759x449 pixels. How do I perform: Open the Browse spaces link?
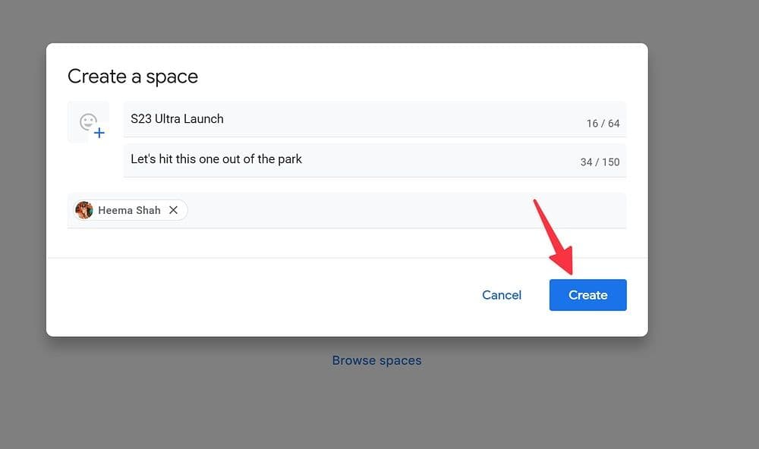[376, 360]
